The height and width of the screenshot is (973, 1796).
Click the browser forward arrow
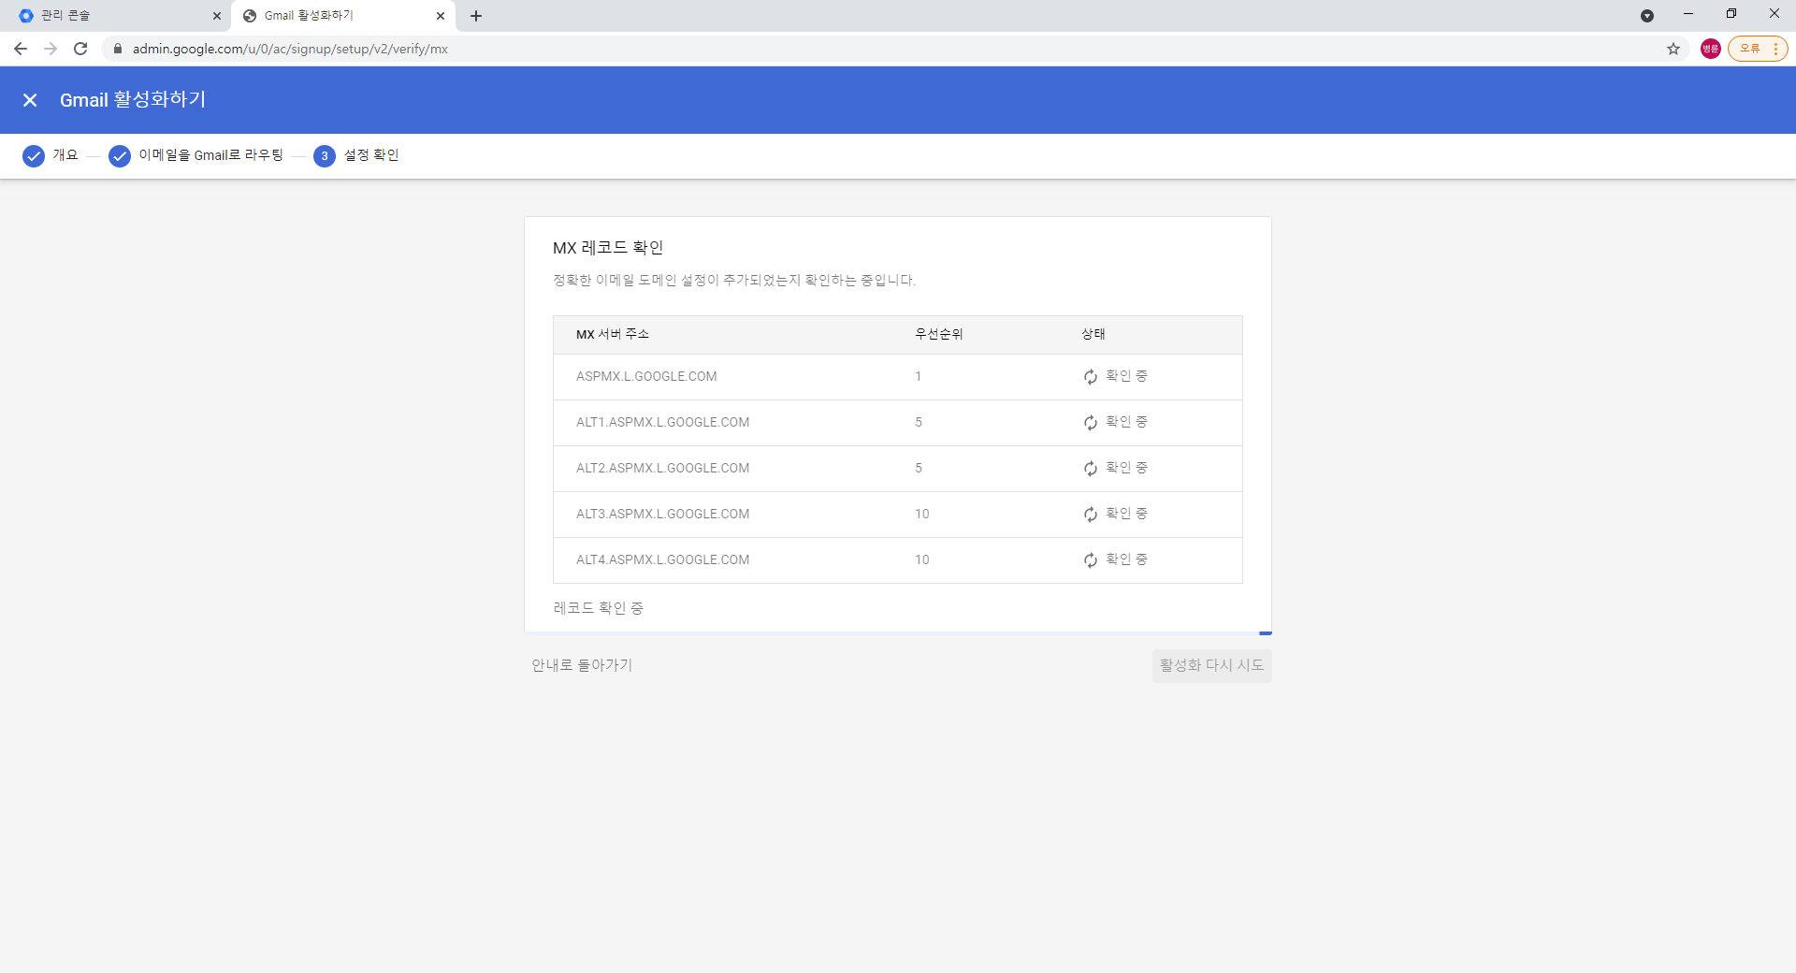[51, 49]
